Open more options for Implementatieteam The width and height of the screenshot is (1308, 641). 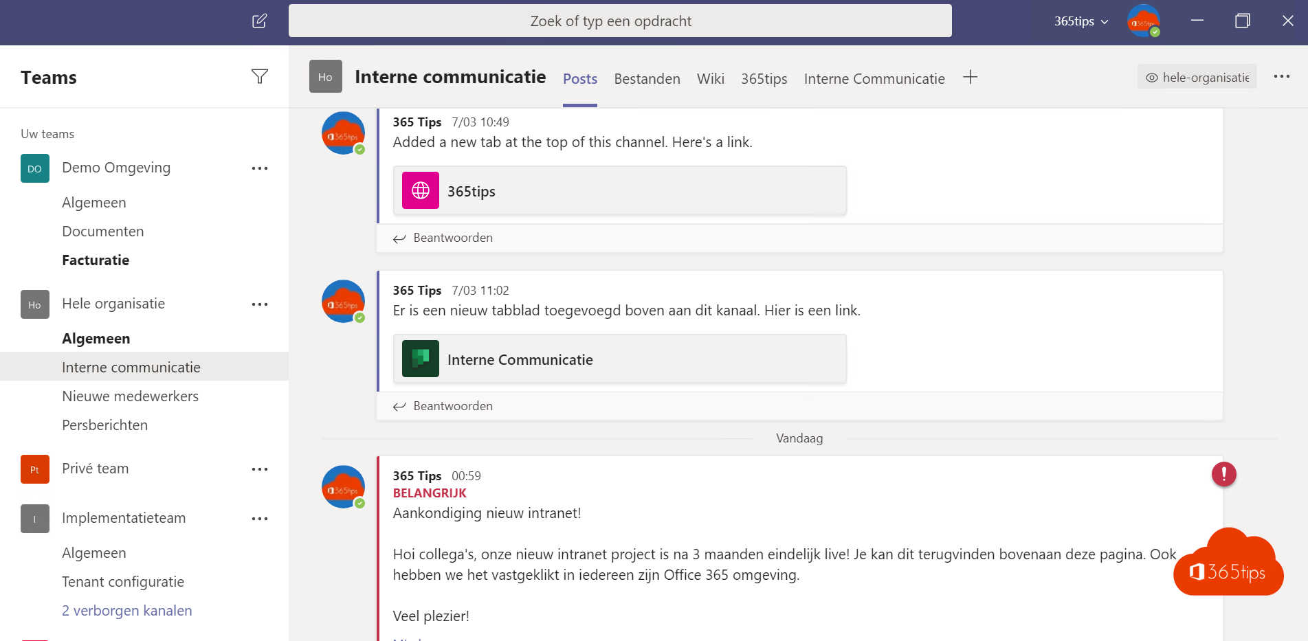(x=260, y=519)
